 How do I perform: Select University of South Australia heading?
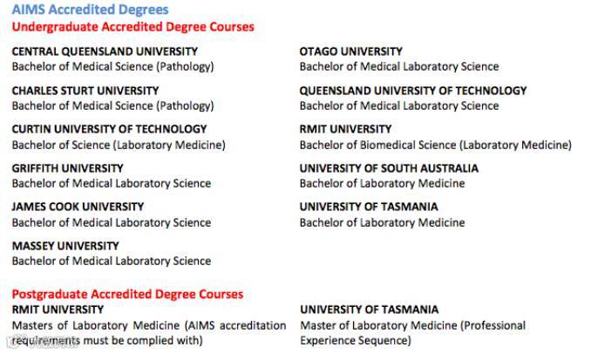(389, 168)
